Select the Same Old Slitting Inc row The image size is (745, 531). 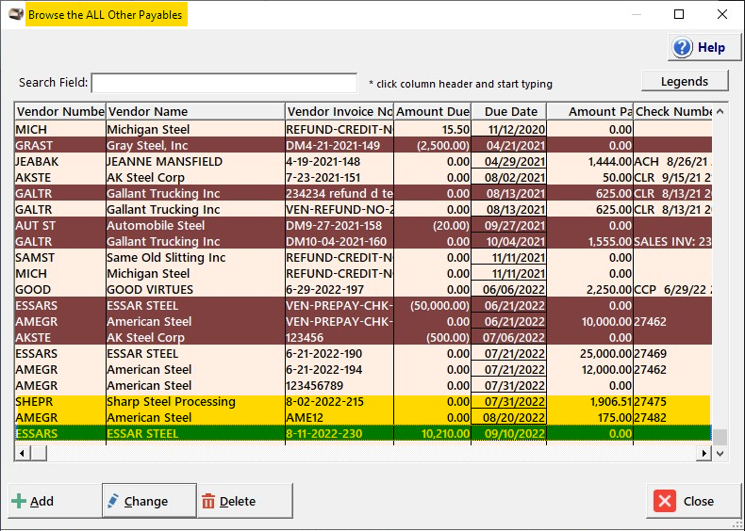point(363,258)
